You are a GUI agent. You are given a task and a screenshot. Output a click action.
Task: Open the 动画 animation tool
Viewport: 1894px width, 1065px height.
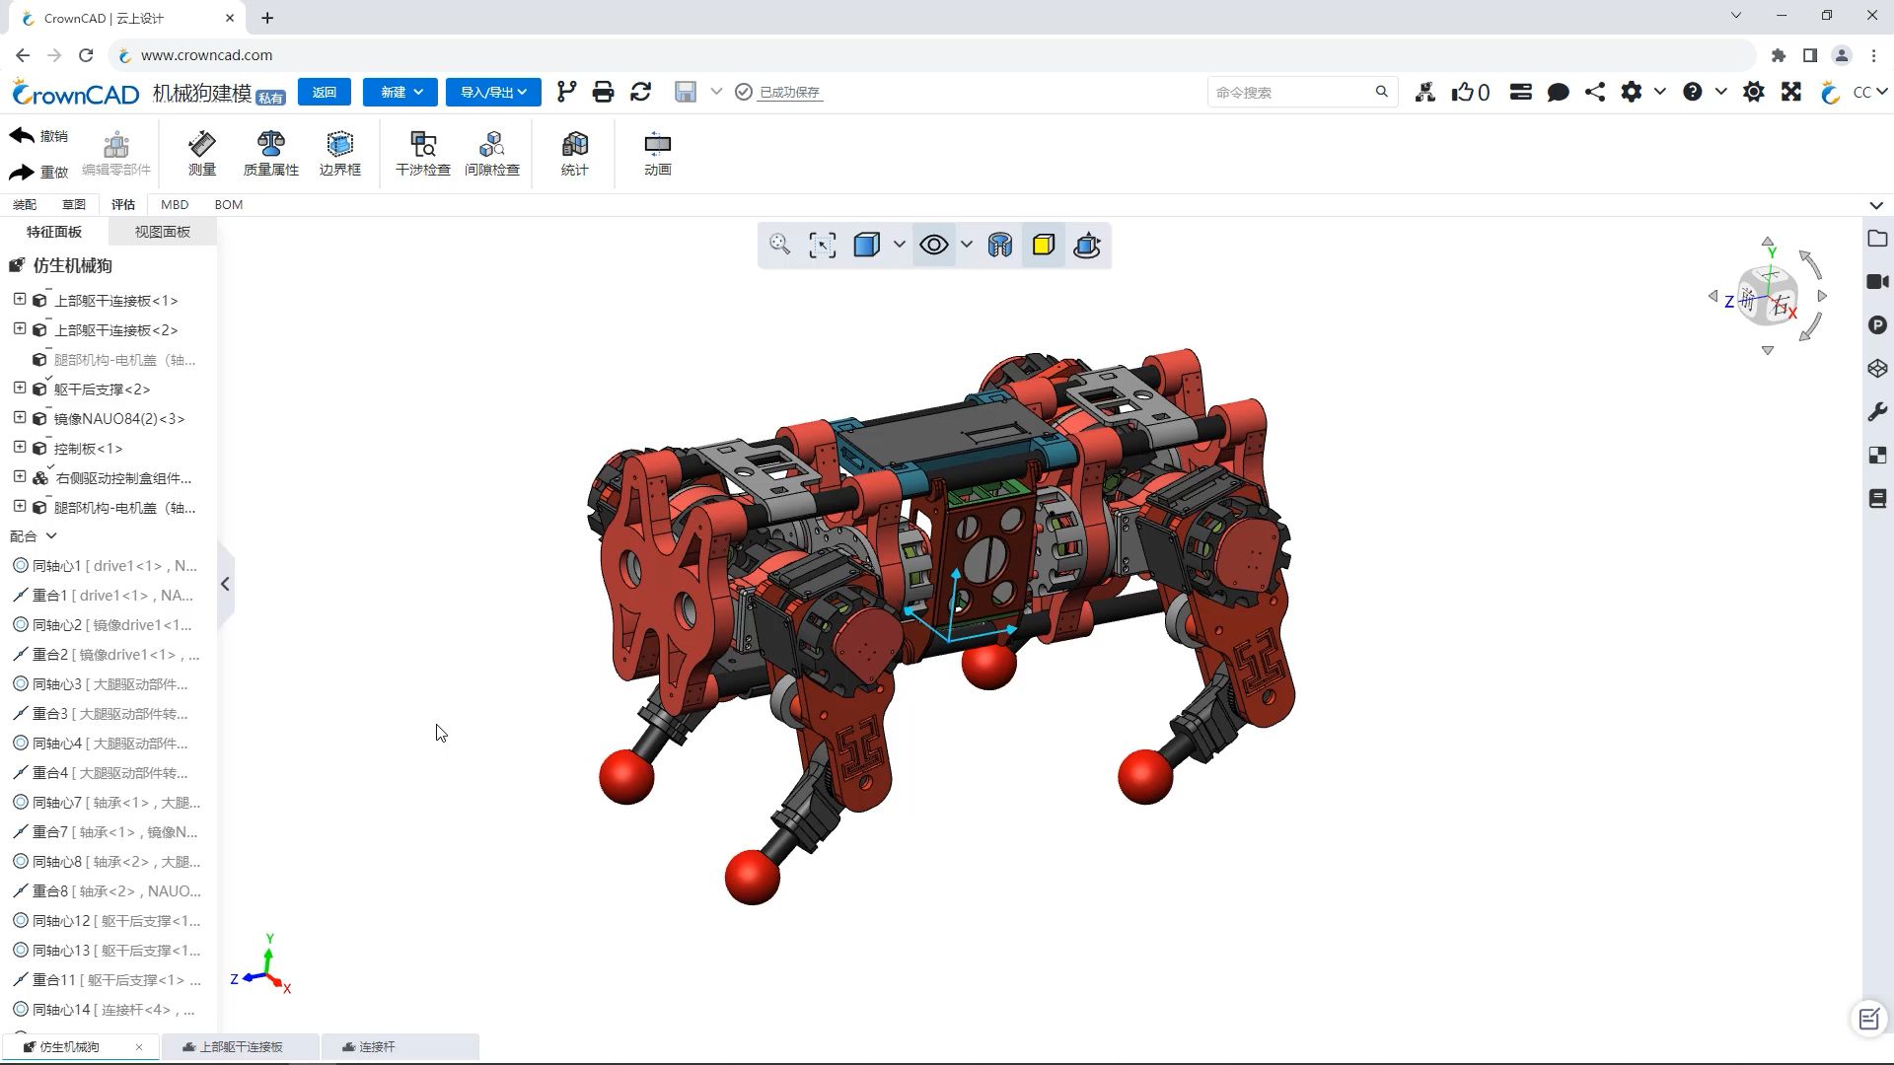point(657,153)
